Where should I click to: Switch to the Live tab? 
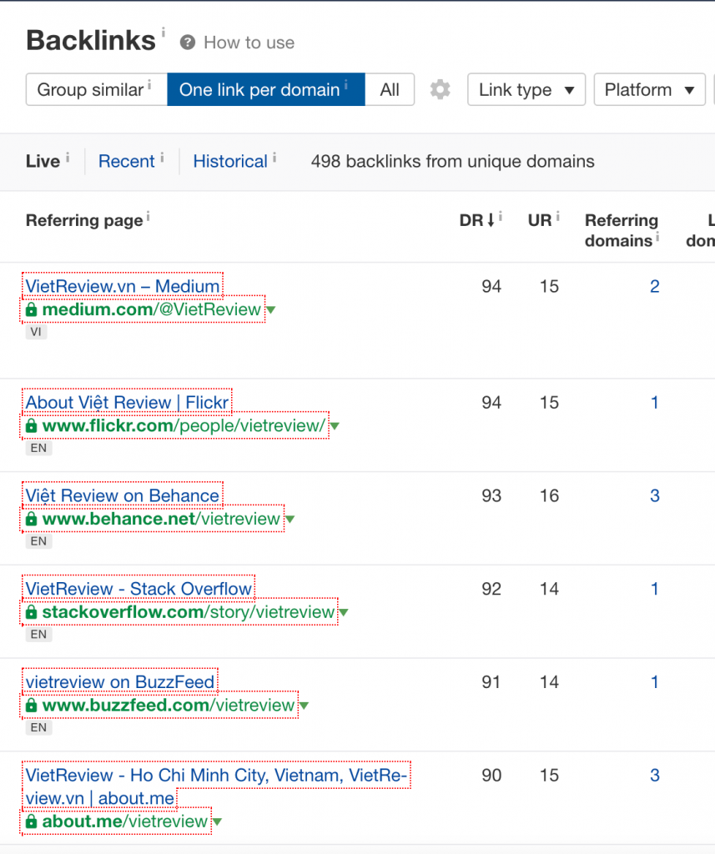pyautogui.click(x=43, y=161)
